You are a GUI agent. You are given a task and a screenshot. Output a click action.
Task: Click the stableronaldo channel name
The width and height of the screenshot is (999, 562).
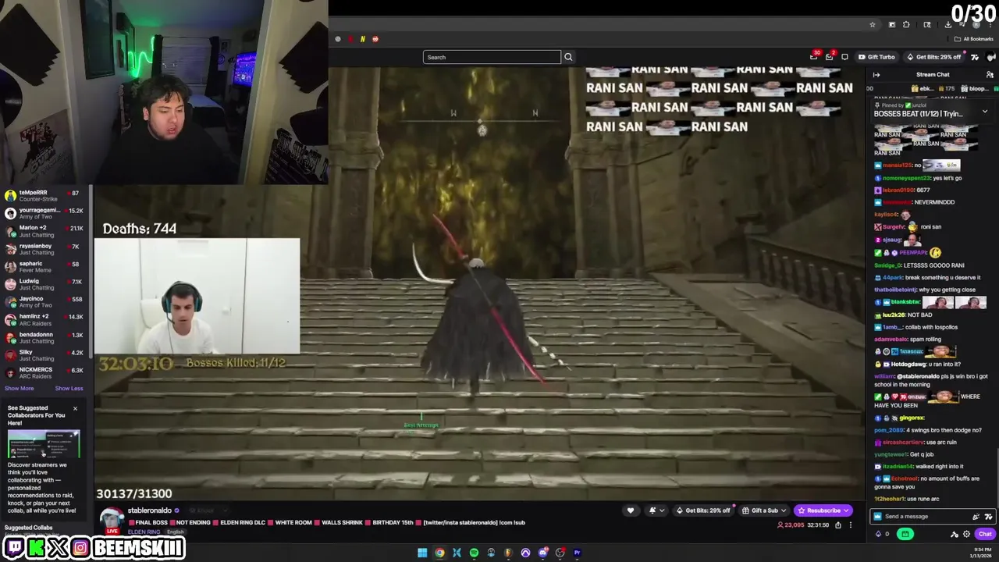150,510
